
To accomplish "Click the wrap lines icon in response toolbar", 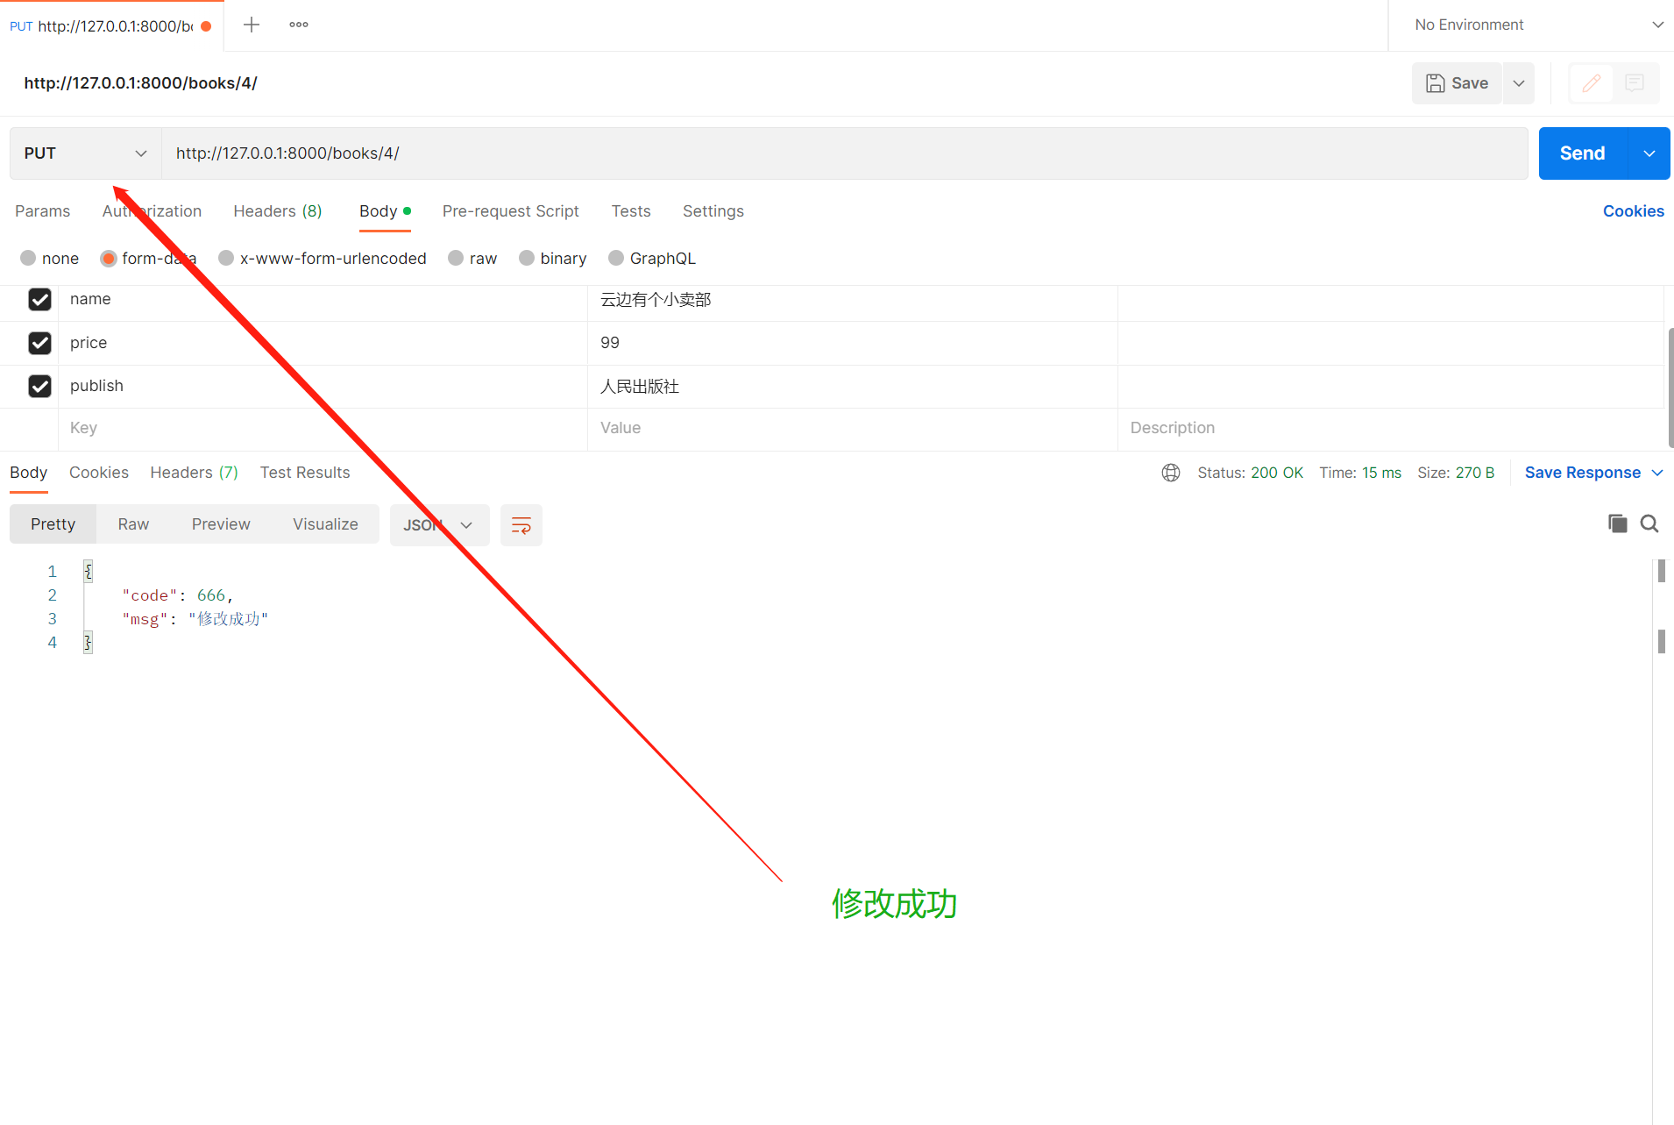I will [521, 525].
